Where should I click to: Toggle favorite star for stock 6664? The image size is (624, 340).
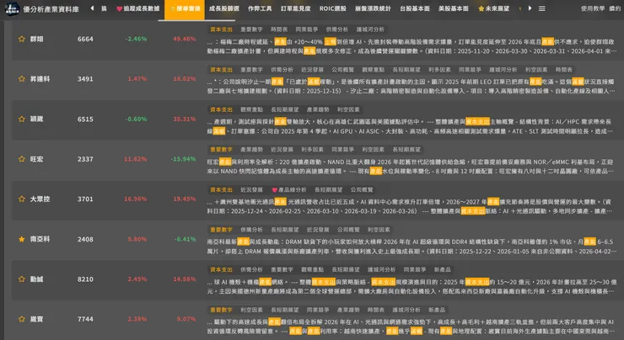[21, 39]
